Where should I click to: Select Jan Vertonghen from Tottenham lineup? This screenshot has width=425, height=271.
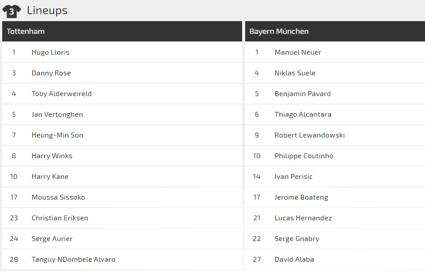[57, 115]
